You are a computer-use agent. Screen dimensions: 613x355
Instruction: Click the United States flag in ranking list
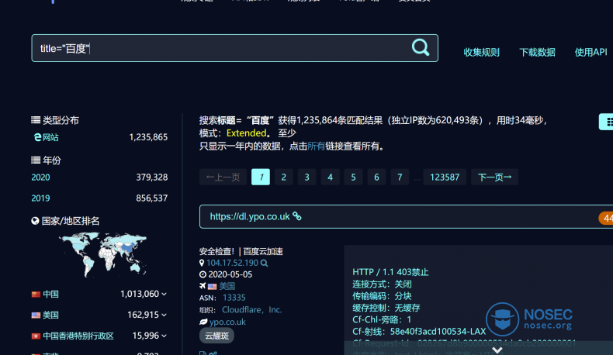click(36, 315)
